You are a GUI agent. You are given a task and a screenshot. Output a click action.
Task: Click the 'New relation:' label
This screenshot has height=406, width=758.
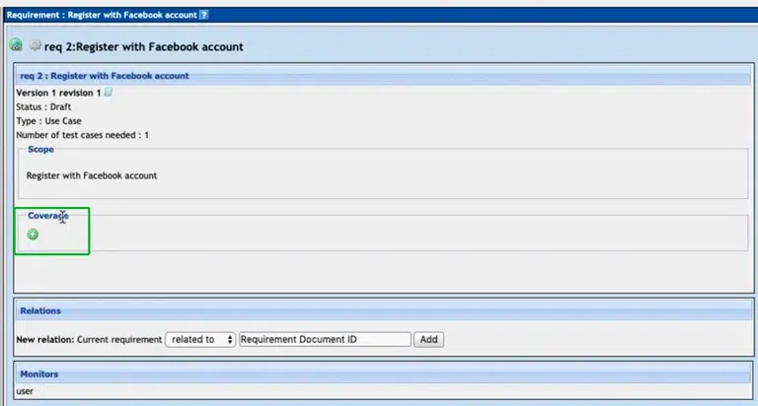(45, 339)
